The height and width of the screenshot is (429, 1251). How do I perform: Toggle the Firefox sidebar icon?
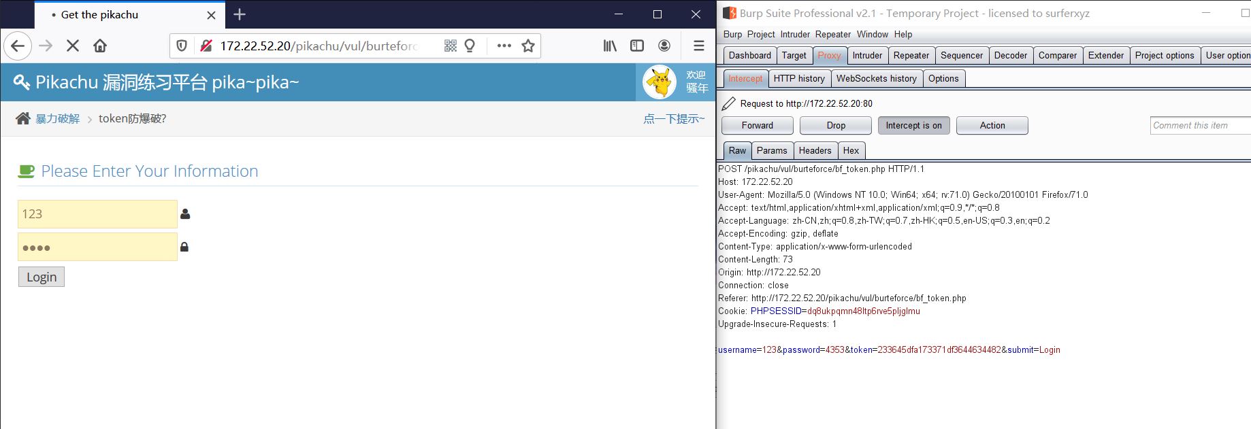pyautogui.click(x=637, y=46)
